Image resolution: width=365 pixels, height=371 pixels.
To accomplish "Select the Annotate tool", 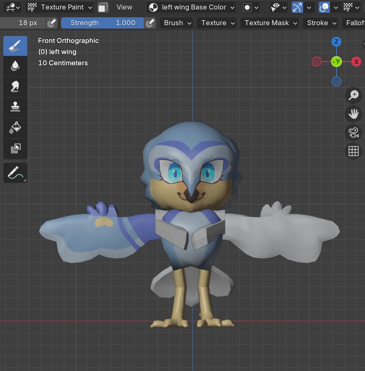I will (15, 173).
